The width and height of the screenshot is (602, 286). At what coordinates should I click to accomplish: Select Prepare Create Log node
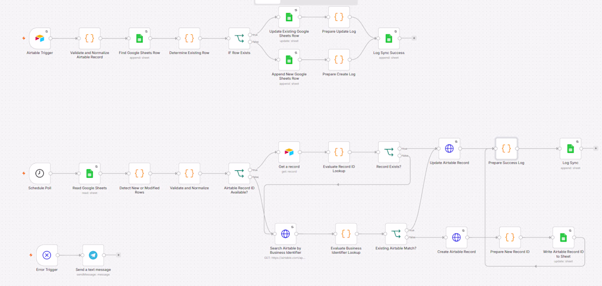pyautogui.click(x=339, y=59)
